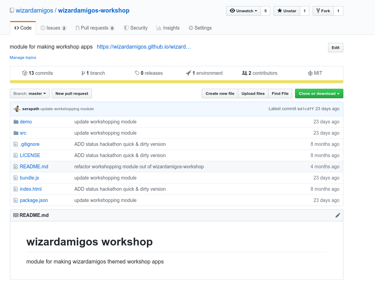The height and width of the screenshot is (290, 375).
Task: View the 13 commits list
Action: pyautogui.click(x=37, y=73)
